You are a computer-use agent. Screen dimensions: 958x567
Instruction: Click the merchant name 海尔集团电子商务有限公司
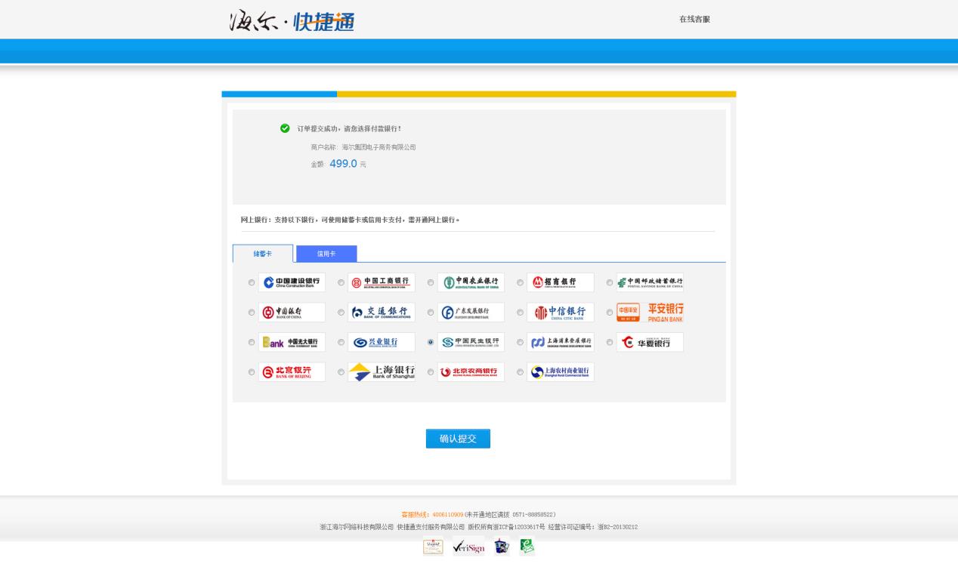[379, 147]
